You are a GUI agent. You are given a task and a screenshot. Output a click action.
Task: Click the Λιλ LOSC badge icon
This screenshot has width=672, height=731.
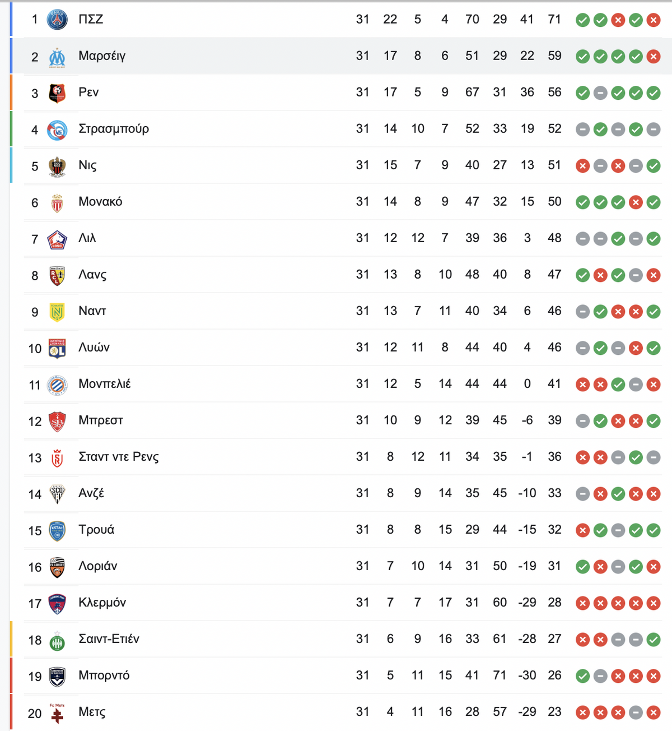57,239
